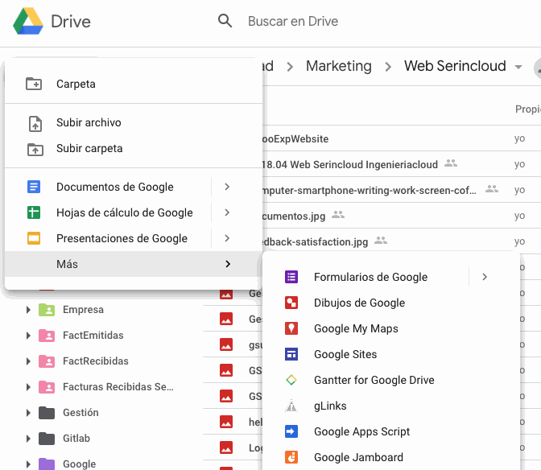Open the Web Serincloud dropdown arrow

tap(518, 67)
